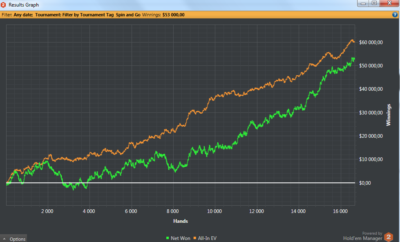Click the Tournament filter tag text
400x242 pixels.
74,15
